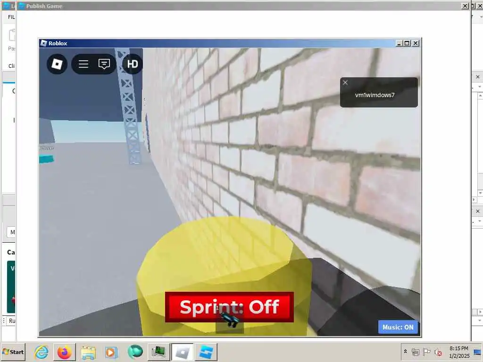The image size is (483, 362).
Task: Close the upper right Studio panel
Action: [x=478, y=77]
